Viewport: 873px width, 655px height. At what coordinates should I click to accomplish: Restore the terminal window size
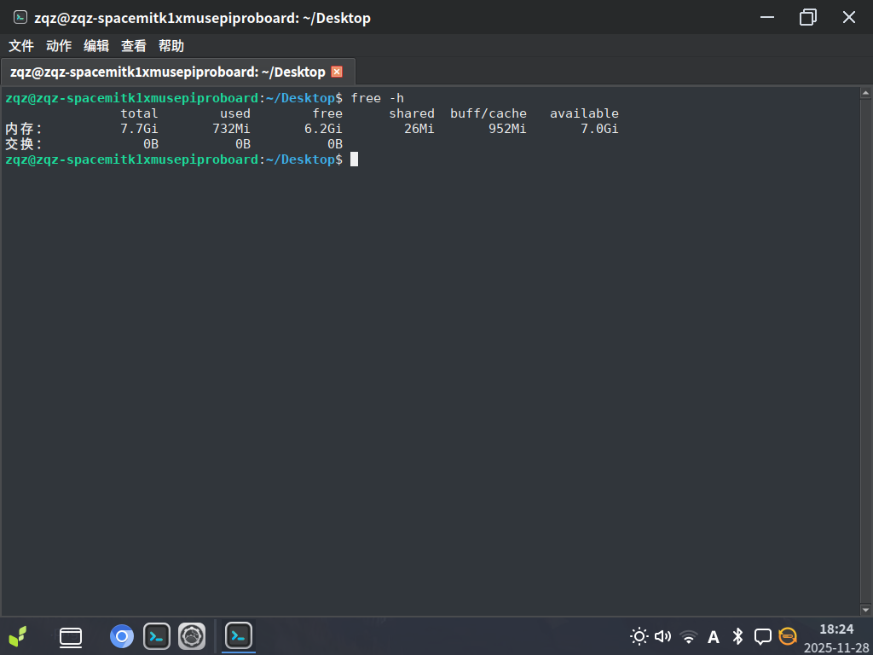tap(808, 17)
